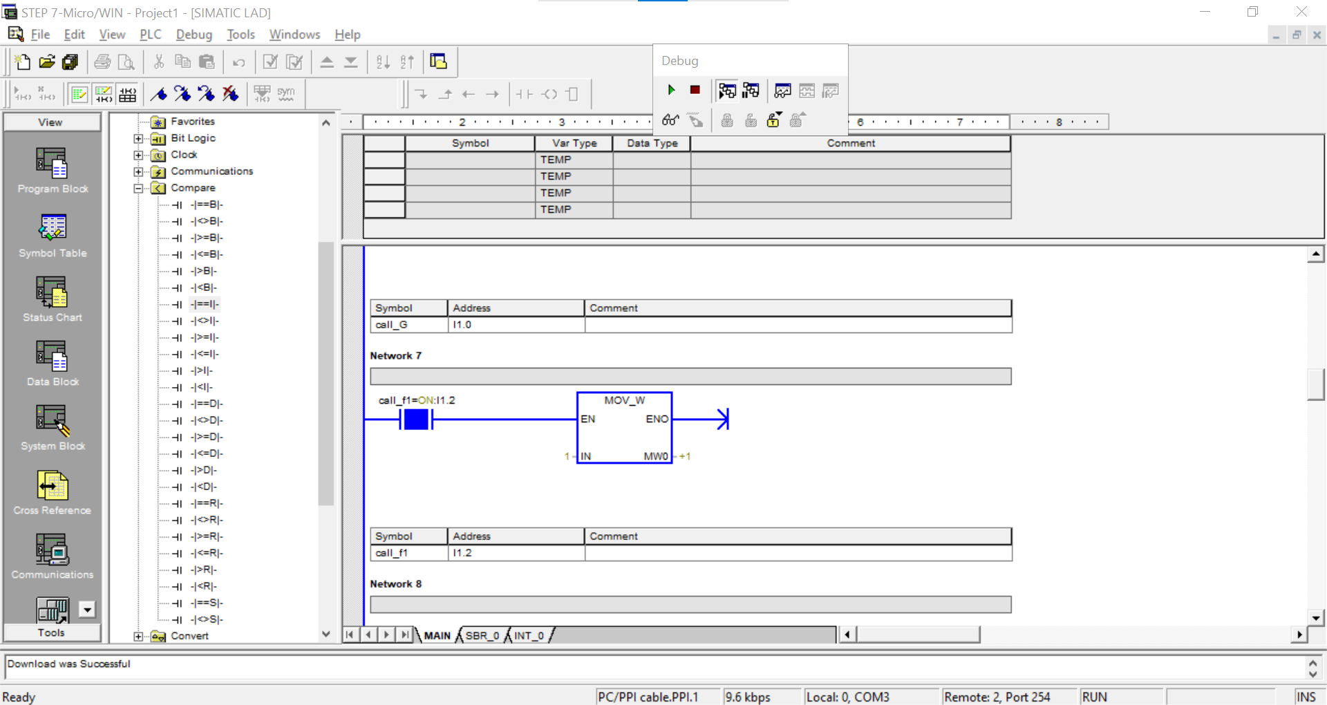Image resolution: width=1327 pixels, height=705 pixels.
Task: Click the green RUN play icon
Action: tap(671, 90)
